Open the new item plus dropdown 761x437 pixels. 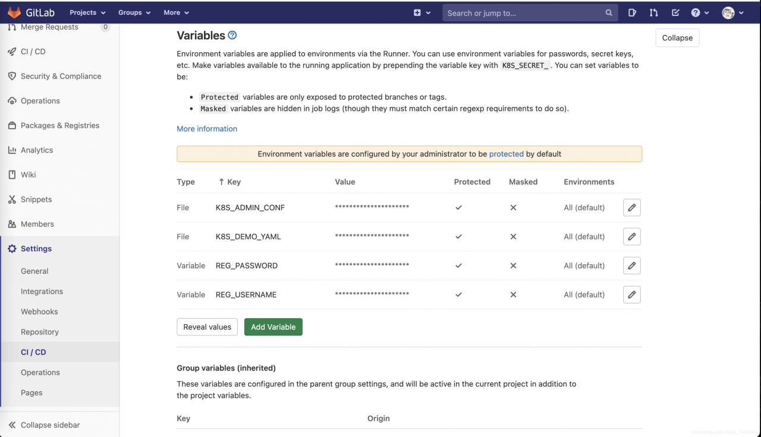[x=422, y=12]
